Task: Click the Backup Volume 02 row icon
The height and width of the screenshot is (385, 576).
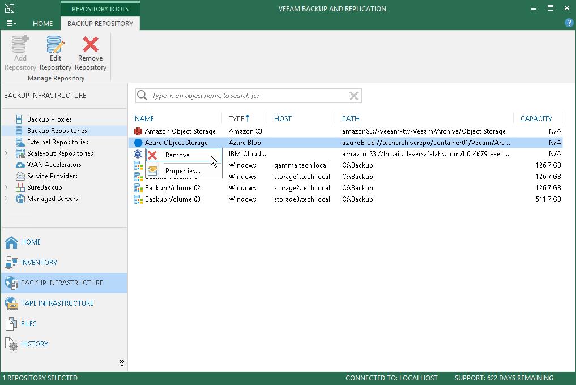Action: tap(138, 188)
